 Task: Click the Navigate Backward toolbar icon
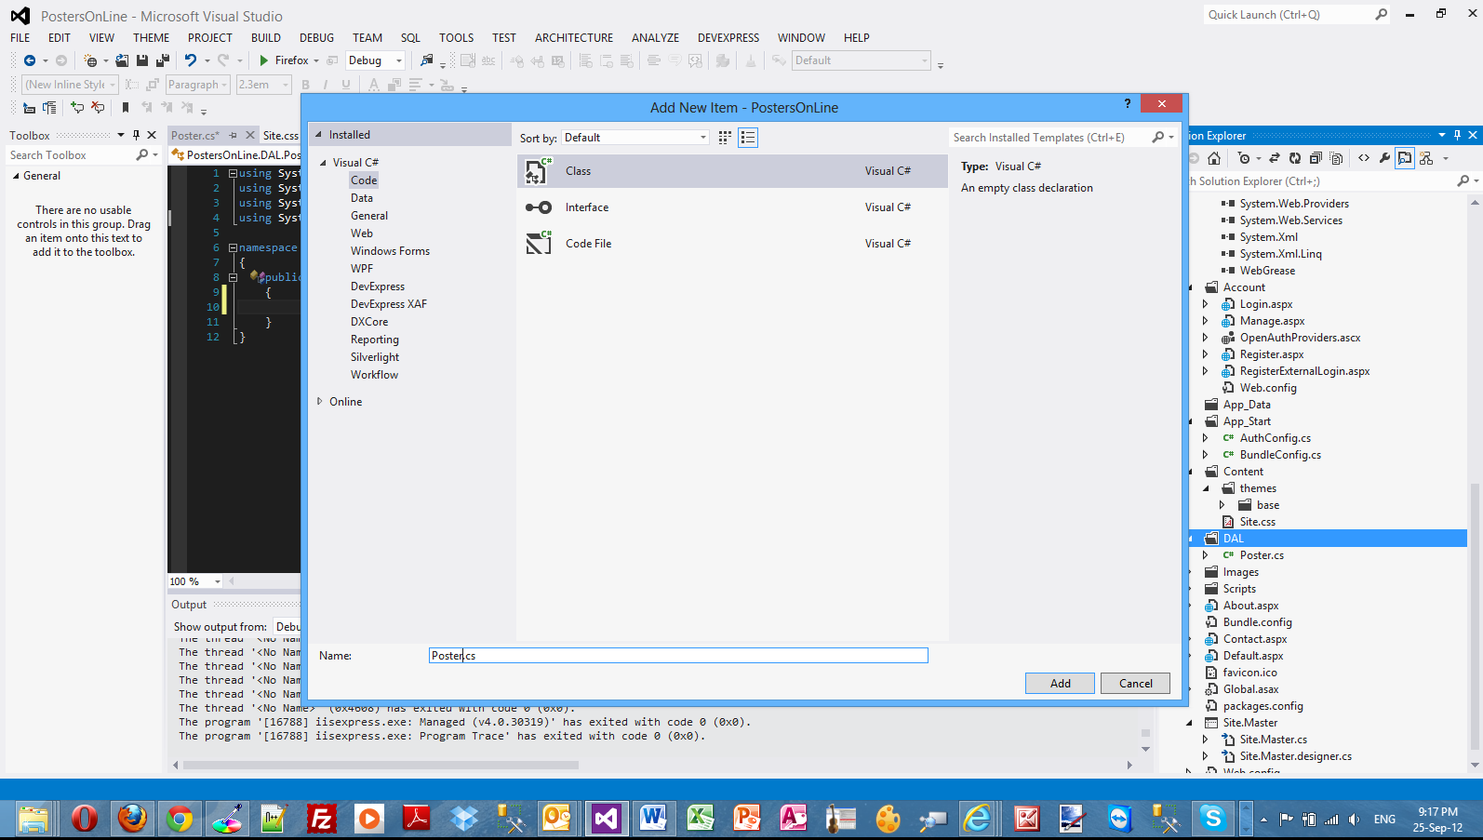click(30, 60)
